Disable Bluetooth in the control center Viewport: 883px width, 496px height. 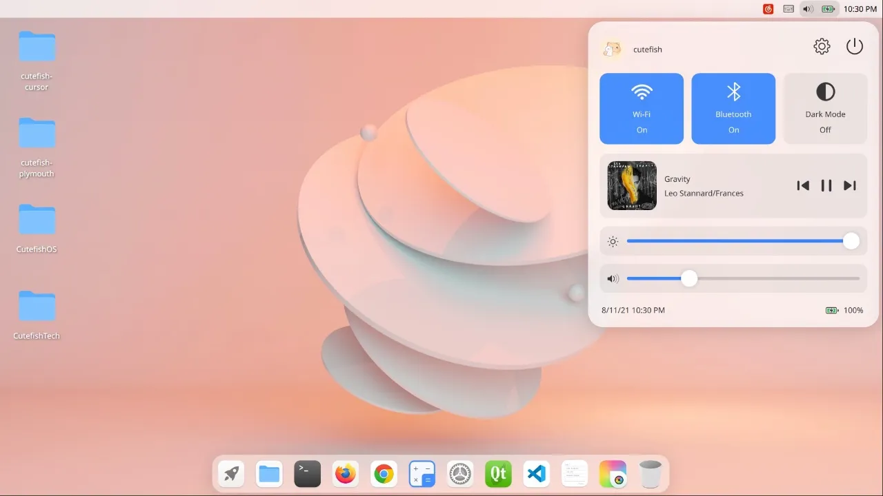point(733,108)
